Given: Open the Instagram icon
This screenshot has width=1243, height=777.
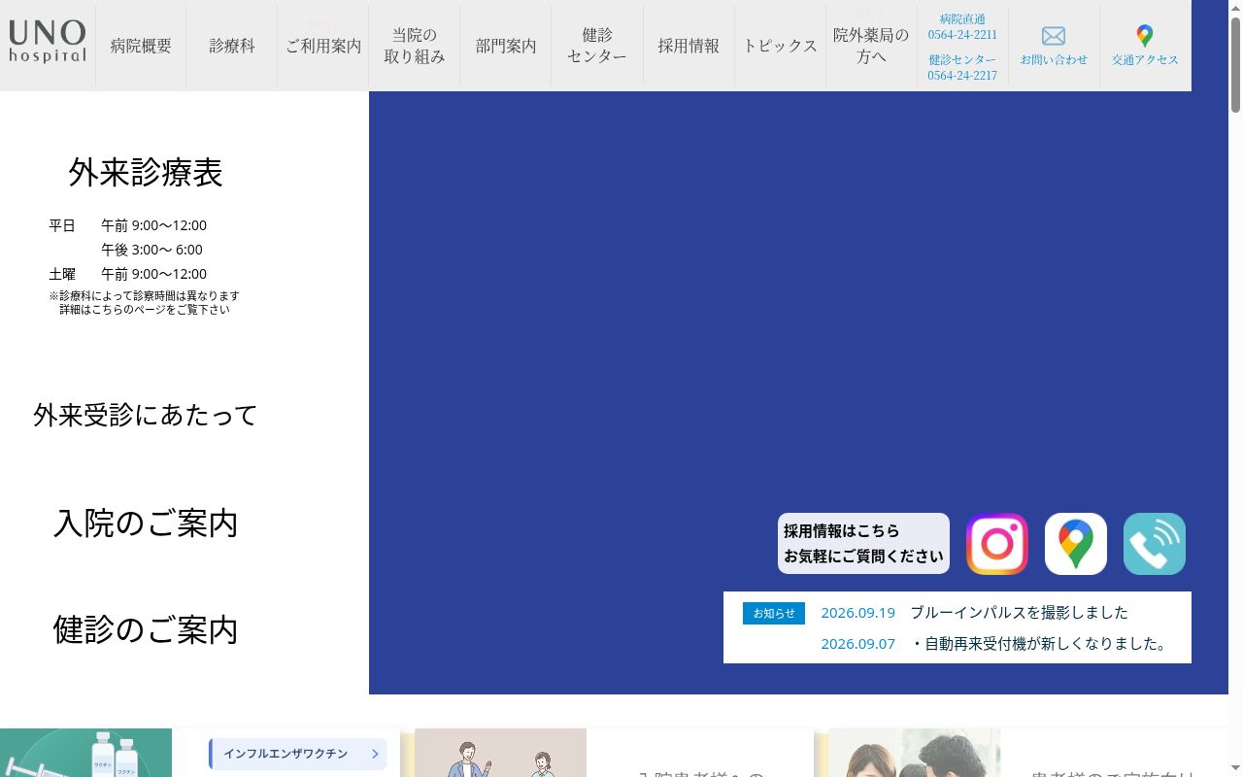Looking at the screenshot, I should [997, 544].
